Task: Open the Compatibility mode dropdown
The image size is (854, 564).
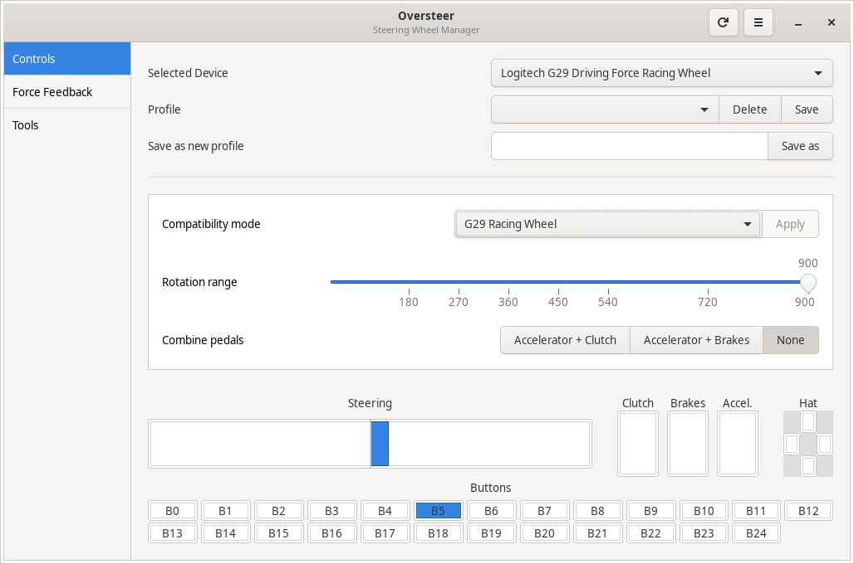Action: (x=607, y=224)
